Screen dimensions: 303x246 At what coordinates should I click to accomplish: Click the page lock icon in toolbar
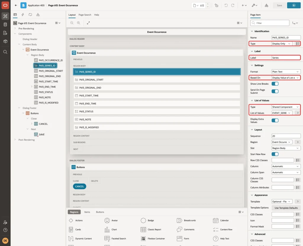point(216,5)
